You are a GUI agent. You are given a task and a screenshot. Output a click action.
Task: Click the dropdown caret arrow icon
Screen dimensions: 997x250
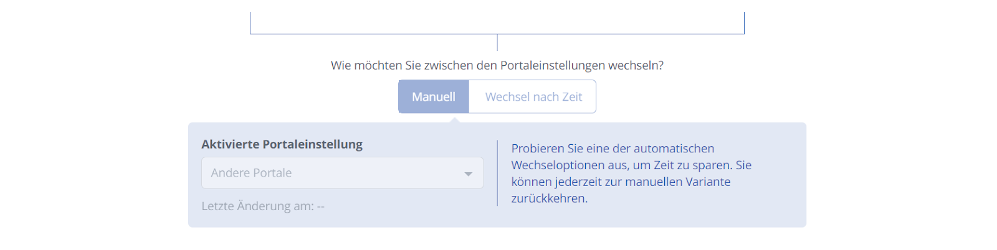coord(468,174)
